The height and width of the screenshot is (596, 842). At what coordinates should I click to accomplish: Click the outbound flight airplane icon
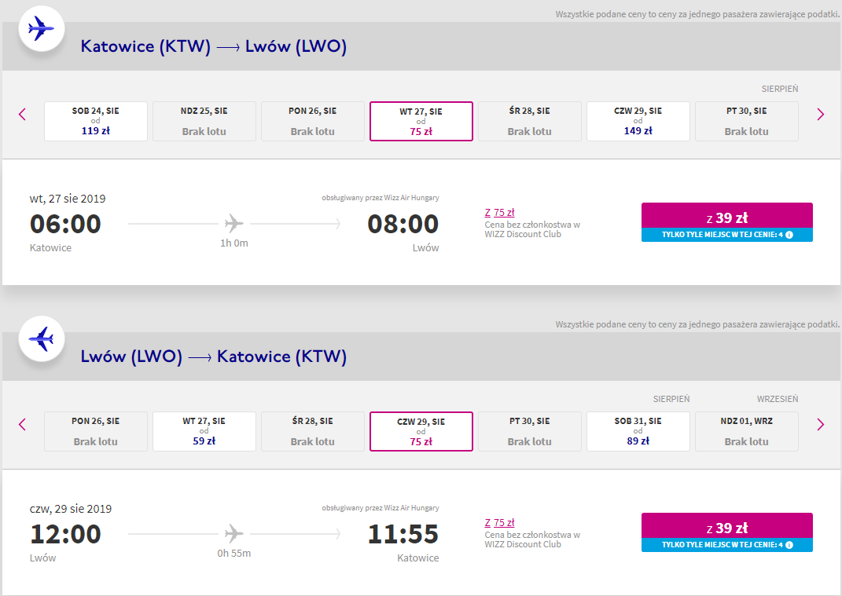tap(41, 30)
